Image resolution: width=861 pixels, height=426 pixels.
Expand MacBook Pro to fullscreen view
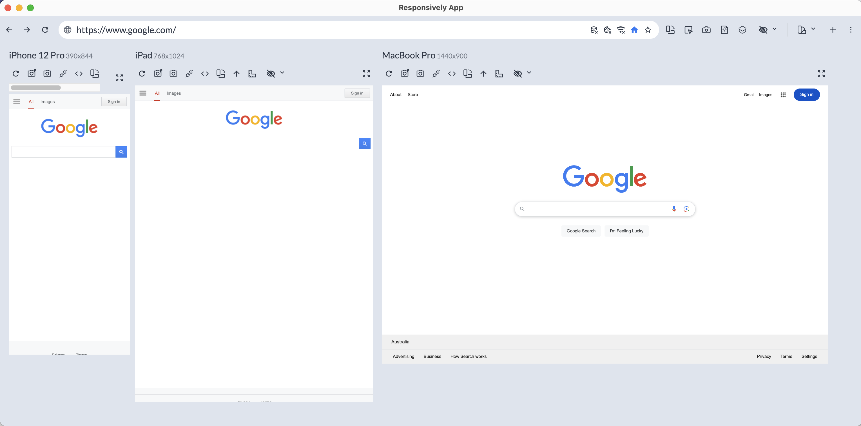click(x=822, y=73)
